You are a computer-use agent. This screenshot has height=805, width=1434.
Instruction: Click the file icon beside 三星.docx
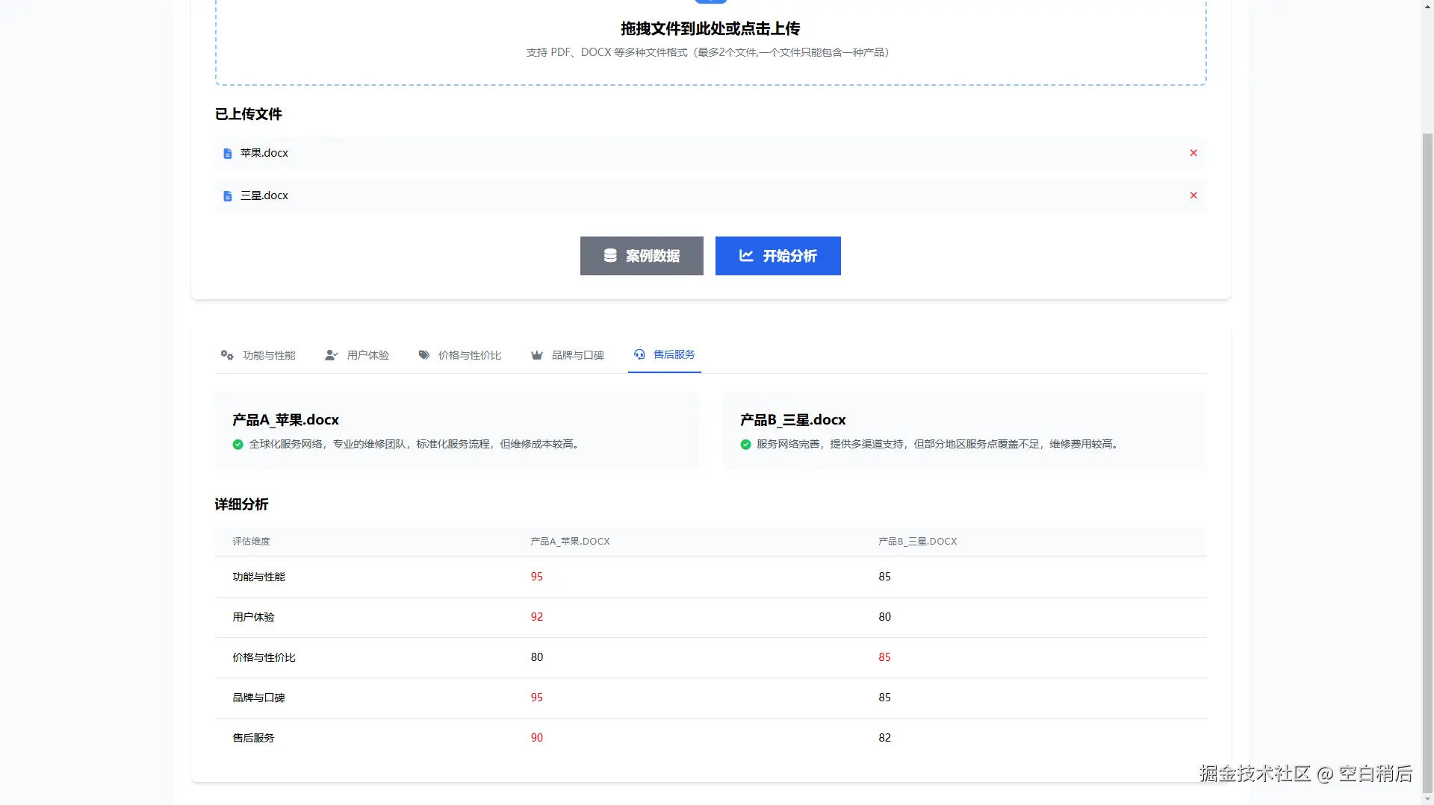227,195
